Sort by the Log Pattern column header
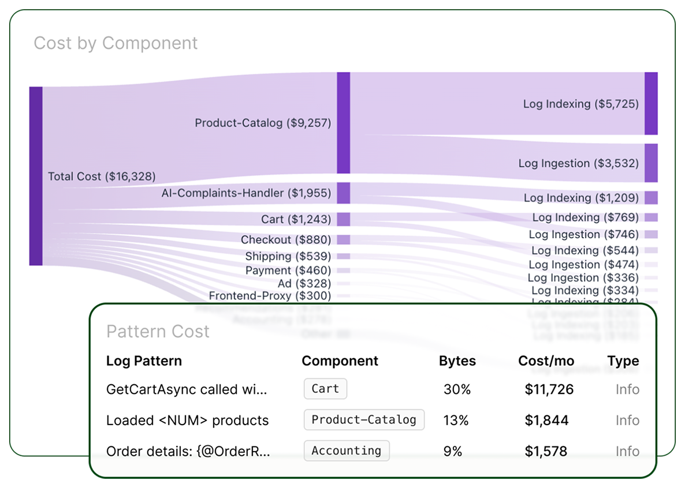This screenshot has height=488, width=685. [144, 361]
